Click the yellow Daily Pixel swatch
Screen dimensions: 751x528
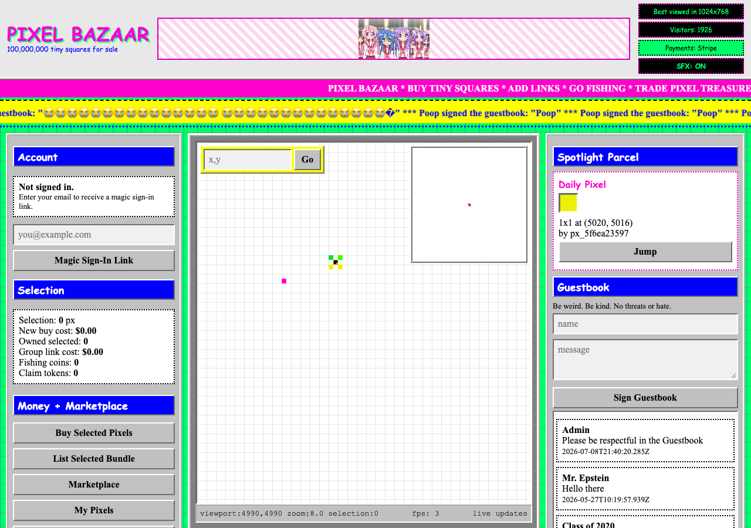[568, 202]
